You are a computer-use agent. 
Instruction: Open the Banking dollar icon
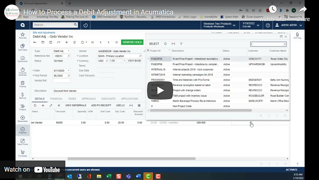click(23, 95)
